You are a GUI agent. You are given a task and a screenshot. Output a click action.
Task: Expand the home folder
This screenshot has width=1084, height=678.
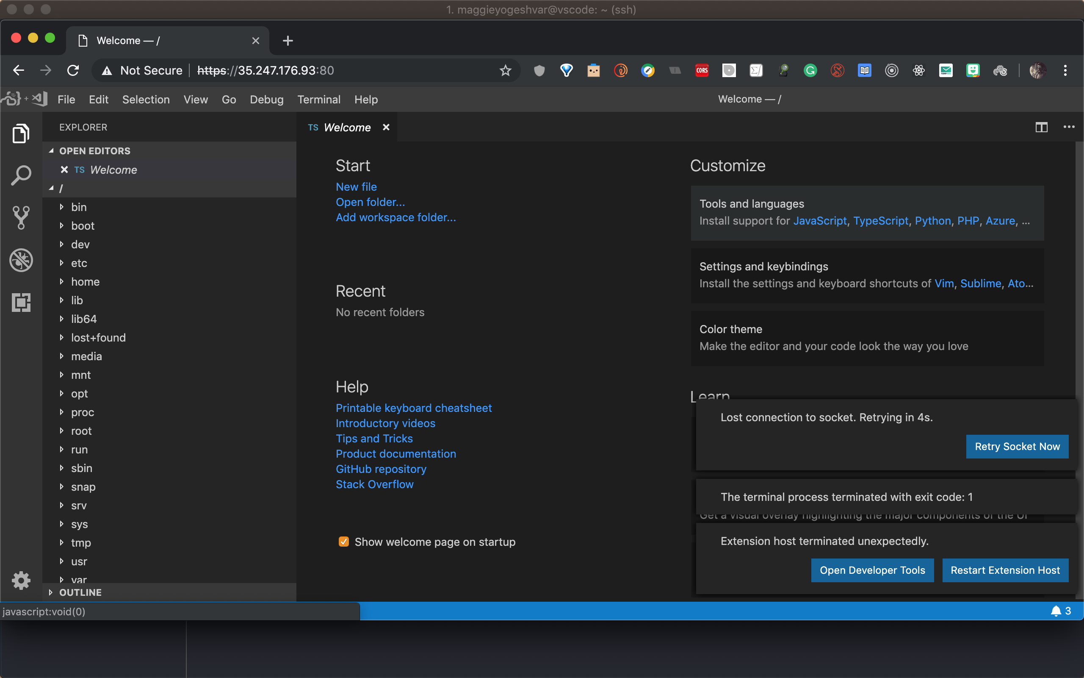85,282
